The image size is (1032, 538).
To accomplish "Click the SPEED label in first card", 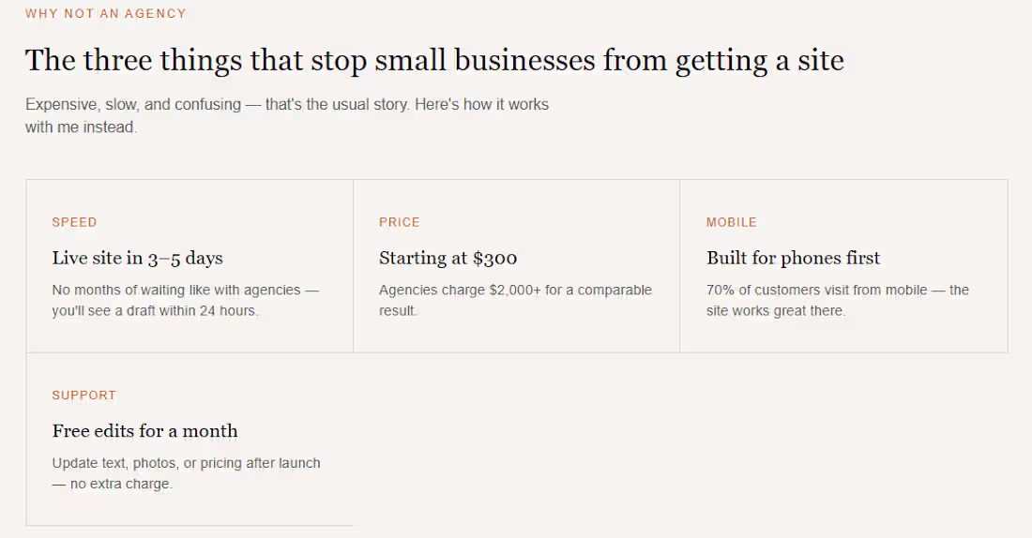I will tap(74, 222).
